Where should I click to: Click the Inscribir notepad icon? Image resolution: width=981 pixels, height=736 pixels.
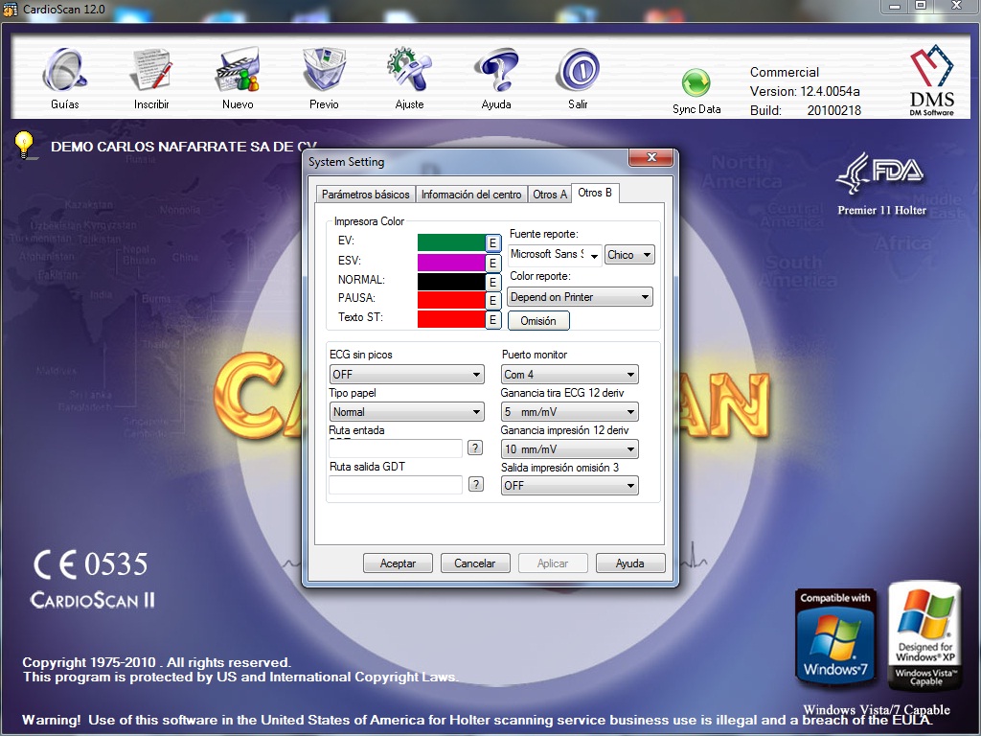pos(151,71)
